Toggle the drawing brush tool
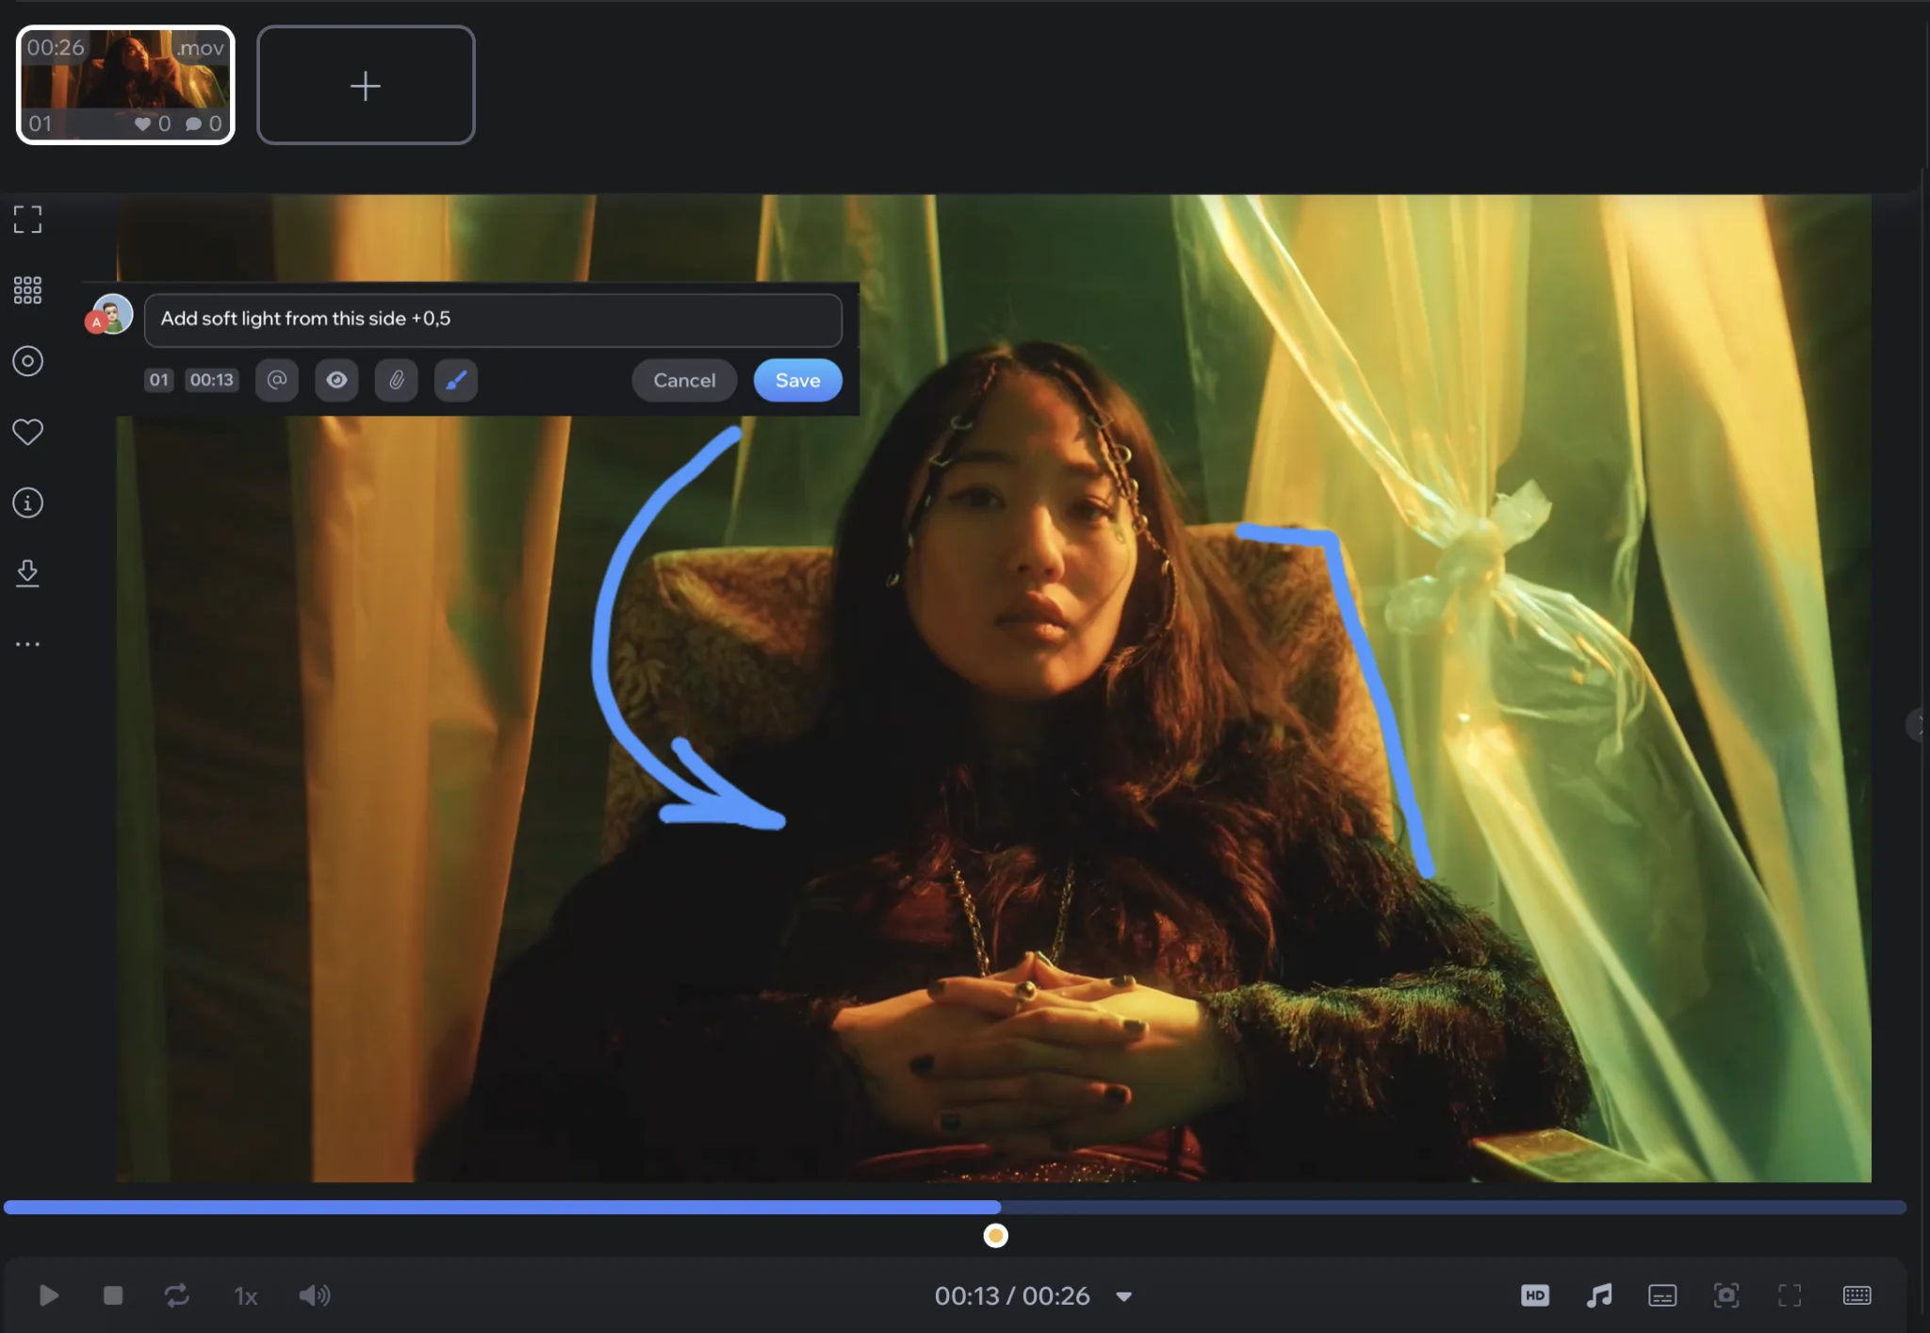Image resolution: width=1930 pixels, height=1333 pixels. 455,380
